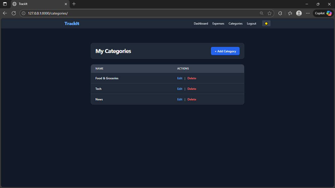Open browser Extensions puzzle icon
Image resolution: width=335 pixels, height=188 pixels.
click(280, 13)
